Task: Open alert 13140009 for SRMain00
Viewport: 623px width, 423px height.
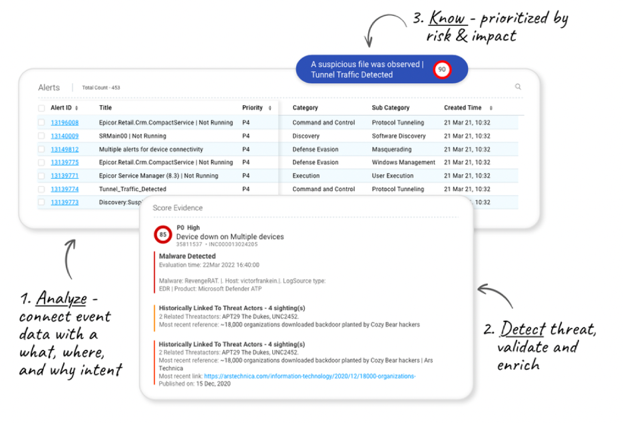Action: coord(64,136)
